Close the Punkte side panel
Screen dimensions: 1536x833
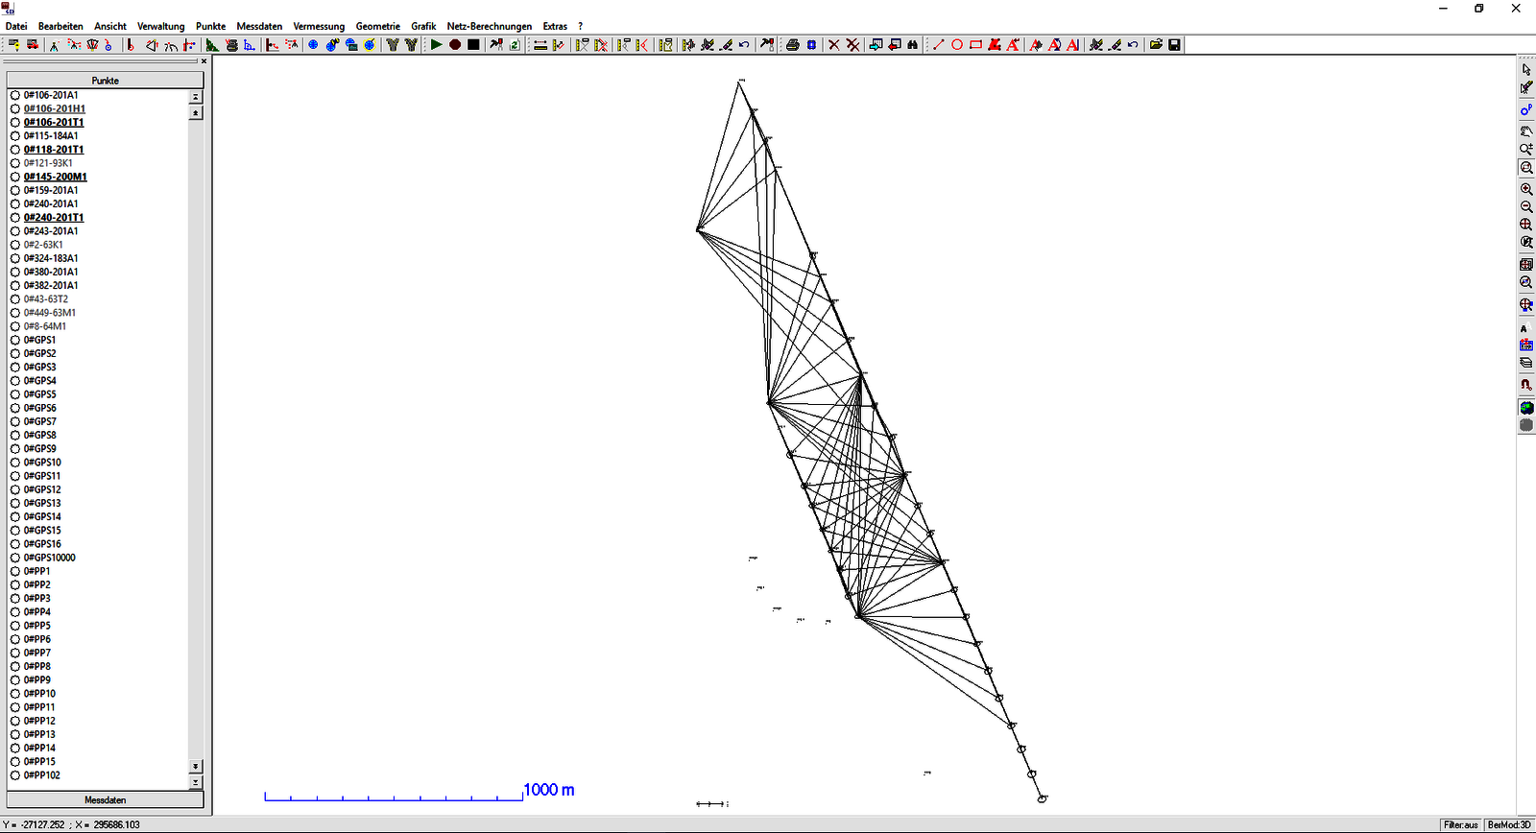coord(204,61)
